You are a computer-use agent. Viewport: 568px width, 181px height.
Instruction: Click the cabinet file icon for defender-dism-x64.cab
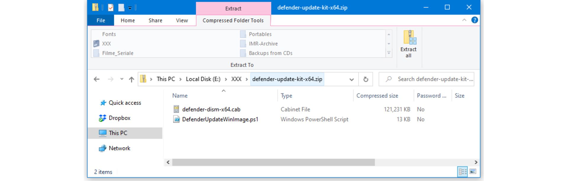tap(176, 109)
